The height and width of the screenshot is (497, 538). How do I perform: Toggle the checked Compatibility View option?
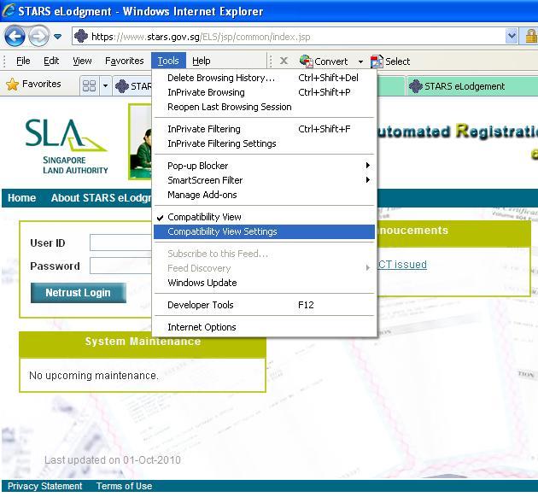click(x=264, y=217)
